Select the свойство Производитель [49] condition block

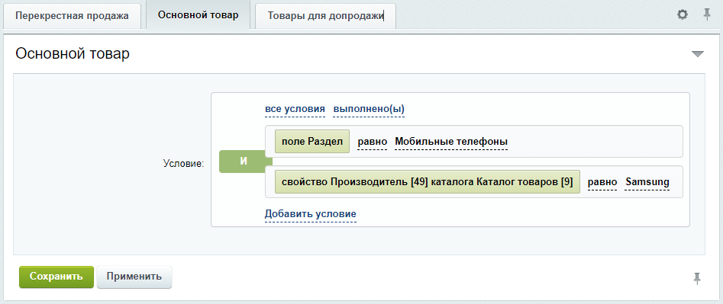tap(428, 181)
